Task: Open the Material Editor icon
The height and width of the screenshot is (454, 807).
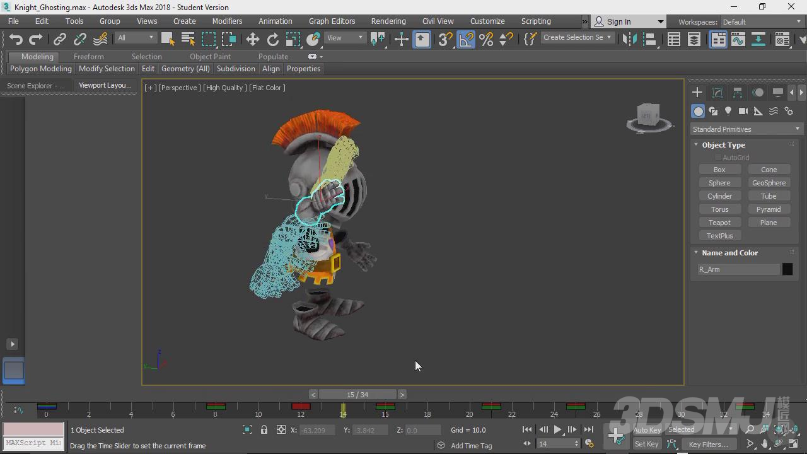Action: point(782,39)
